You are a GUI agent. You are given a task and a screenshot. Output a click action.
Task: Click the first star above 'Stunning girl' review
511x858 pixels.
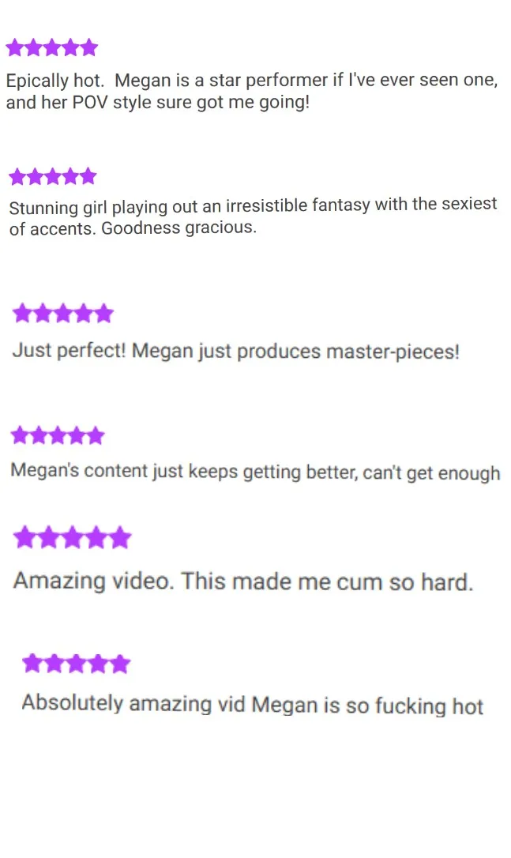pyautogui.click(x=17, y=177)
